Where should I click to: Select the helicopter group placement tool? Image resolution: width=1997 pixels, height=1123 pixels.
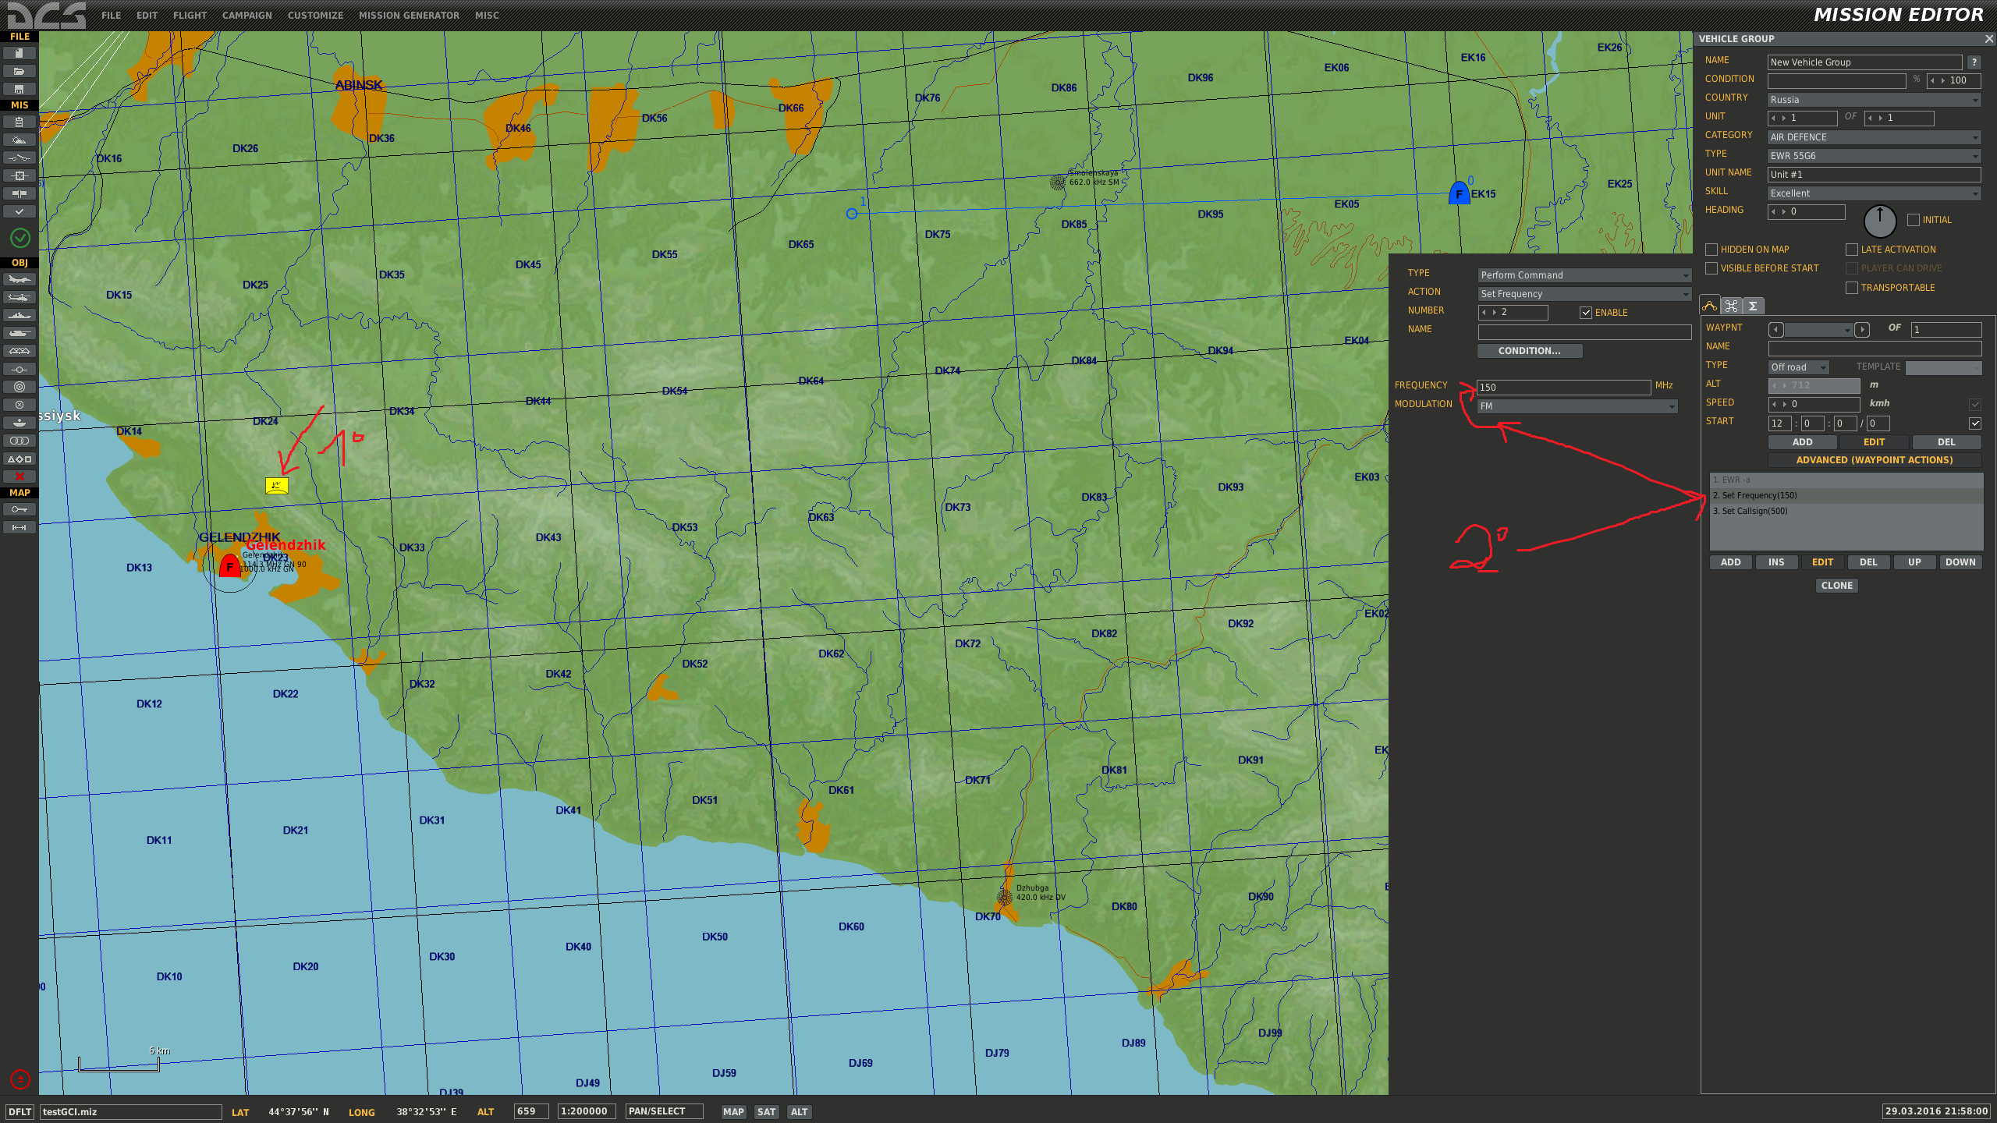point(20,297)
